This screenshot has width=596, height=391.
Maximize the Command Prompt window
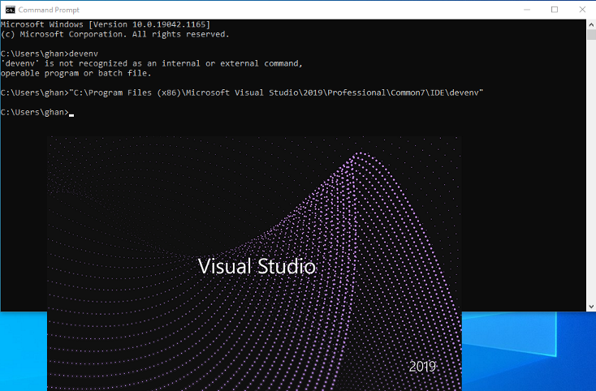click(x=555, y=10)
